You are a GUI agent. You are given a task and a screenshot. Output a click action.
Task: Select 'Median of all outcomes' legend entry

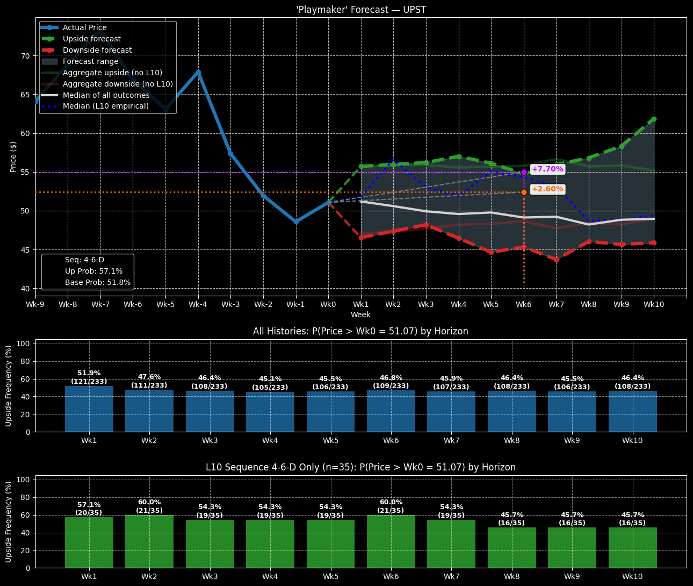pyautogui.click(x=96, y=95)
